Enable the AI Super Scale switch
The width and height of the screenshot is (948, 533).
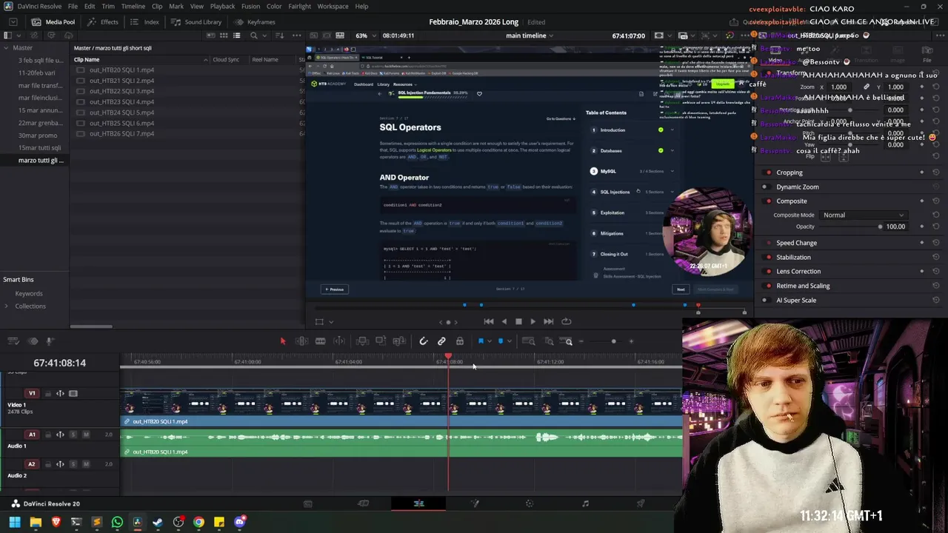coord(765,300)
